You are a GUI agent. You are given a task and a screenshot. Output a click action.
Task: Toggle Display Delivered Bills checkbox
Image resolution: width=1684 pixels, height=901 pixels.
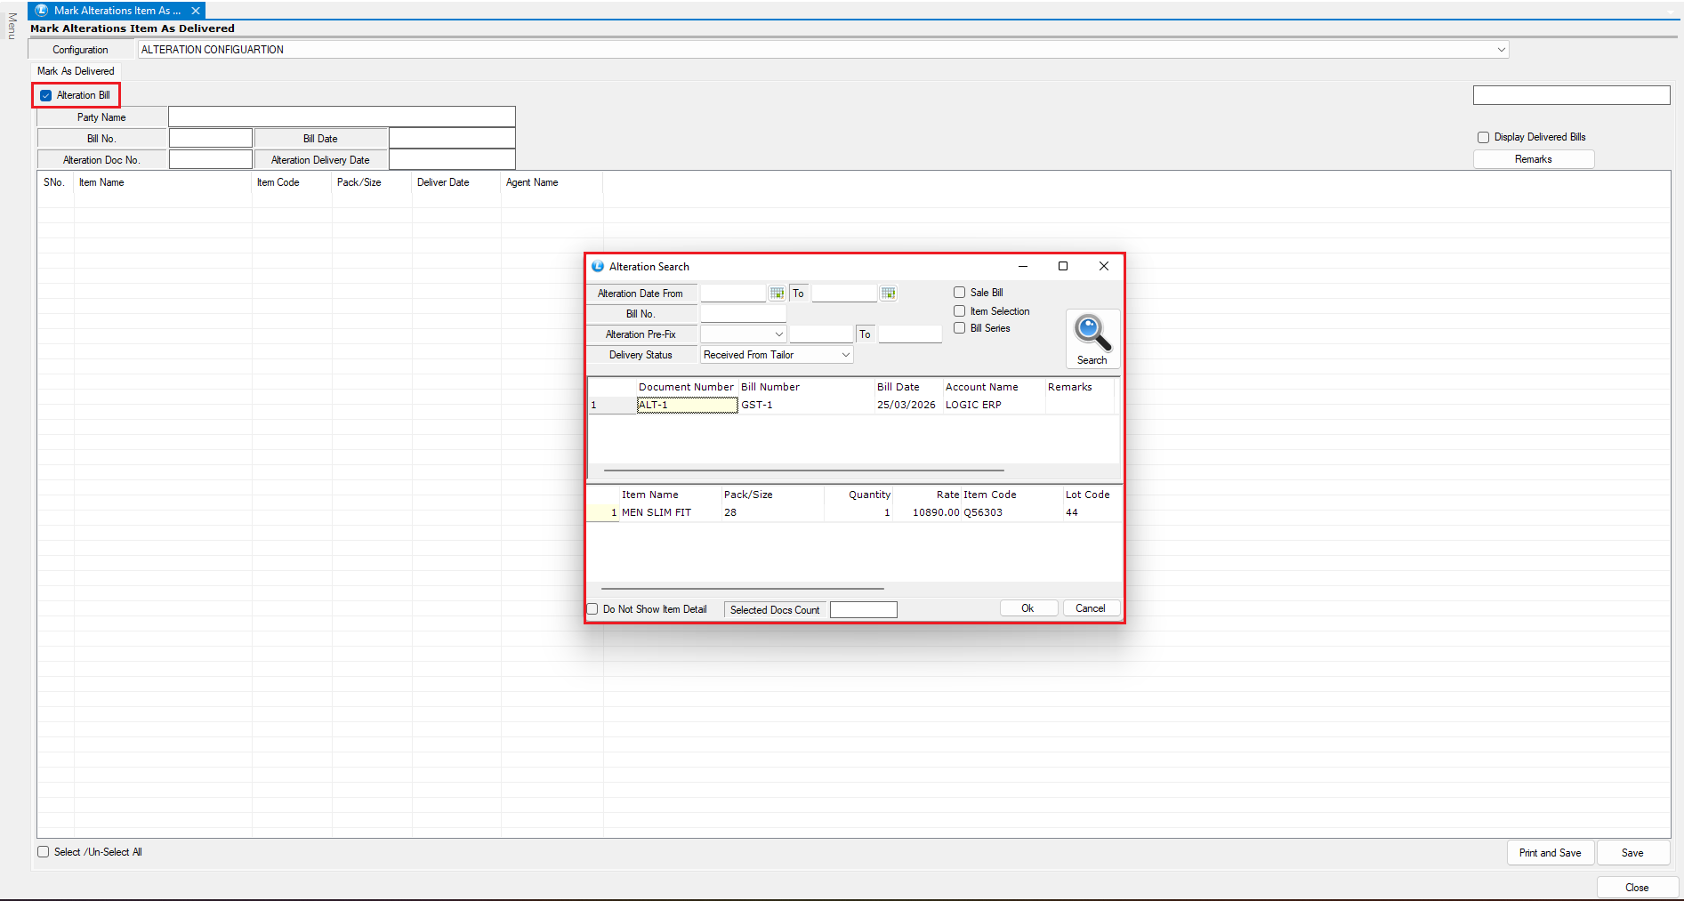tap(1483, 137)
